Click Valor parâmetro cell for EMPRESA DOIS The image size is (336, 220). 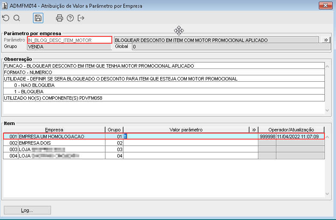point(190,143)
